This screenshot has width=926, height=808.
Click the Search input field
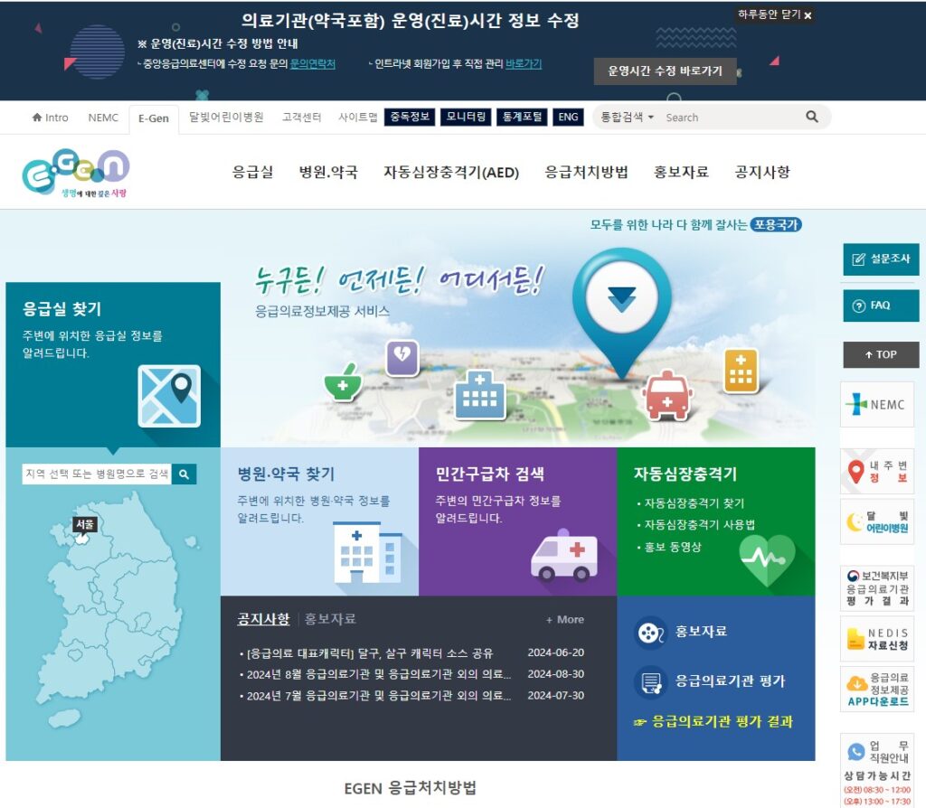[731, 117]
